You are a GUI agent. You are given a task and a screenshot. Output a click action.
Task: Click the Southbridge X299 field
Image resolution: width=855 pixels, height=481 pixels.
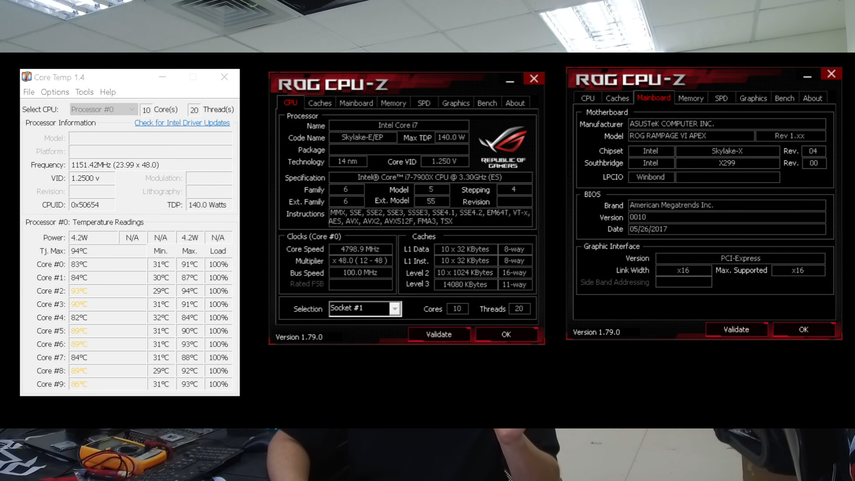point(727,163)
